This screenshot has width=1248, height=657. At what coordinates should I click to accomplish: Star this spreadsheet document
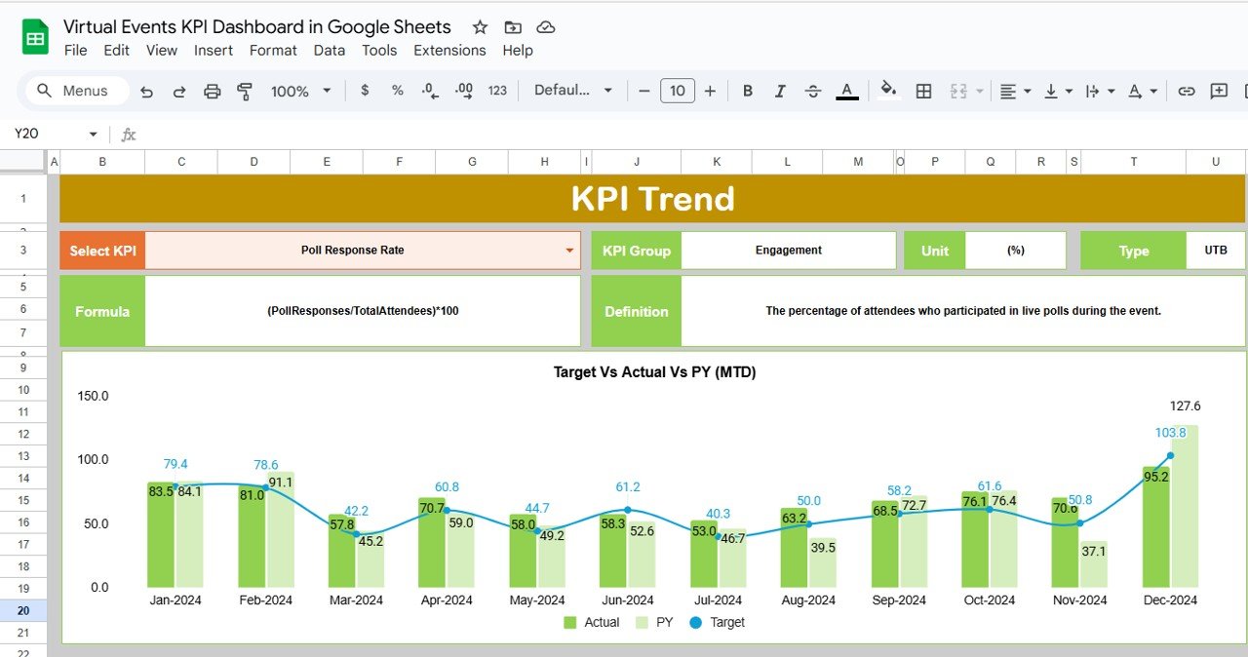pyautogui.click(x=480, y=27)
